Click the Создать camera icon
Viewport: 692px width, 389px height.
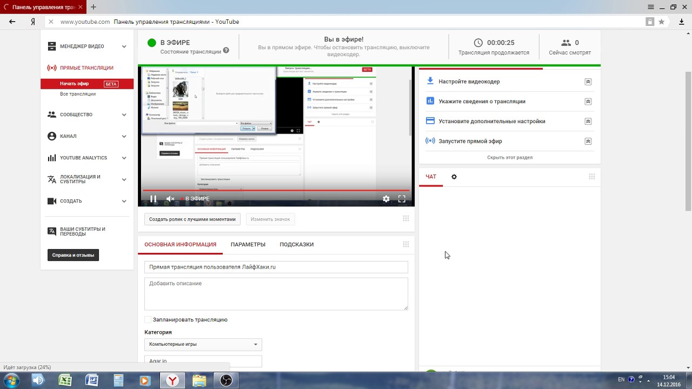(52, 201)
